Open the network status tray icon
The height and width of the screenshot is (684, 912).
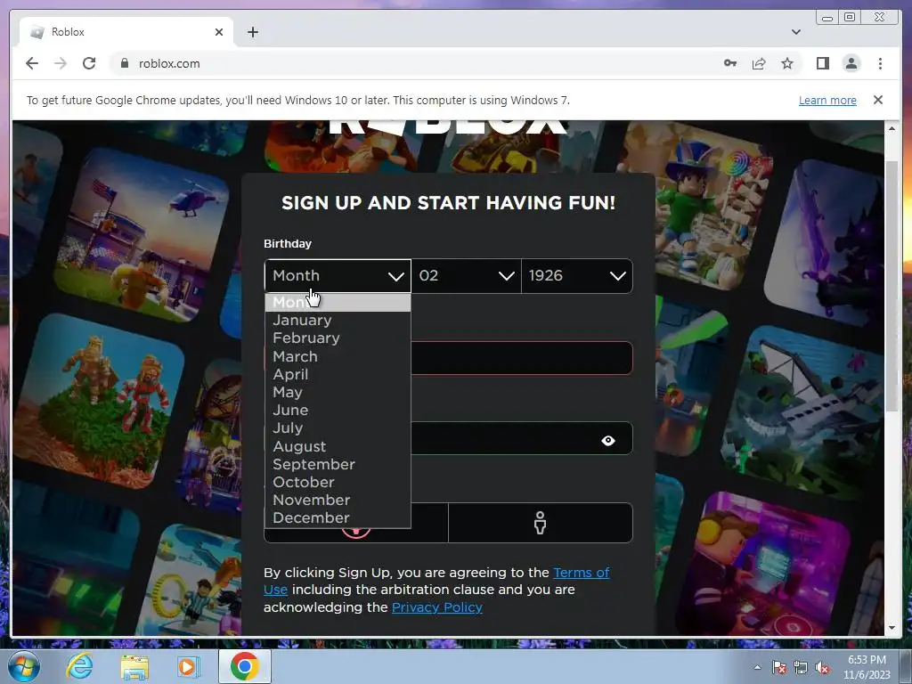801,668
